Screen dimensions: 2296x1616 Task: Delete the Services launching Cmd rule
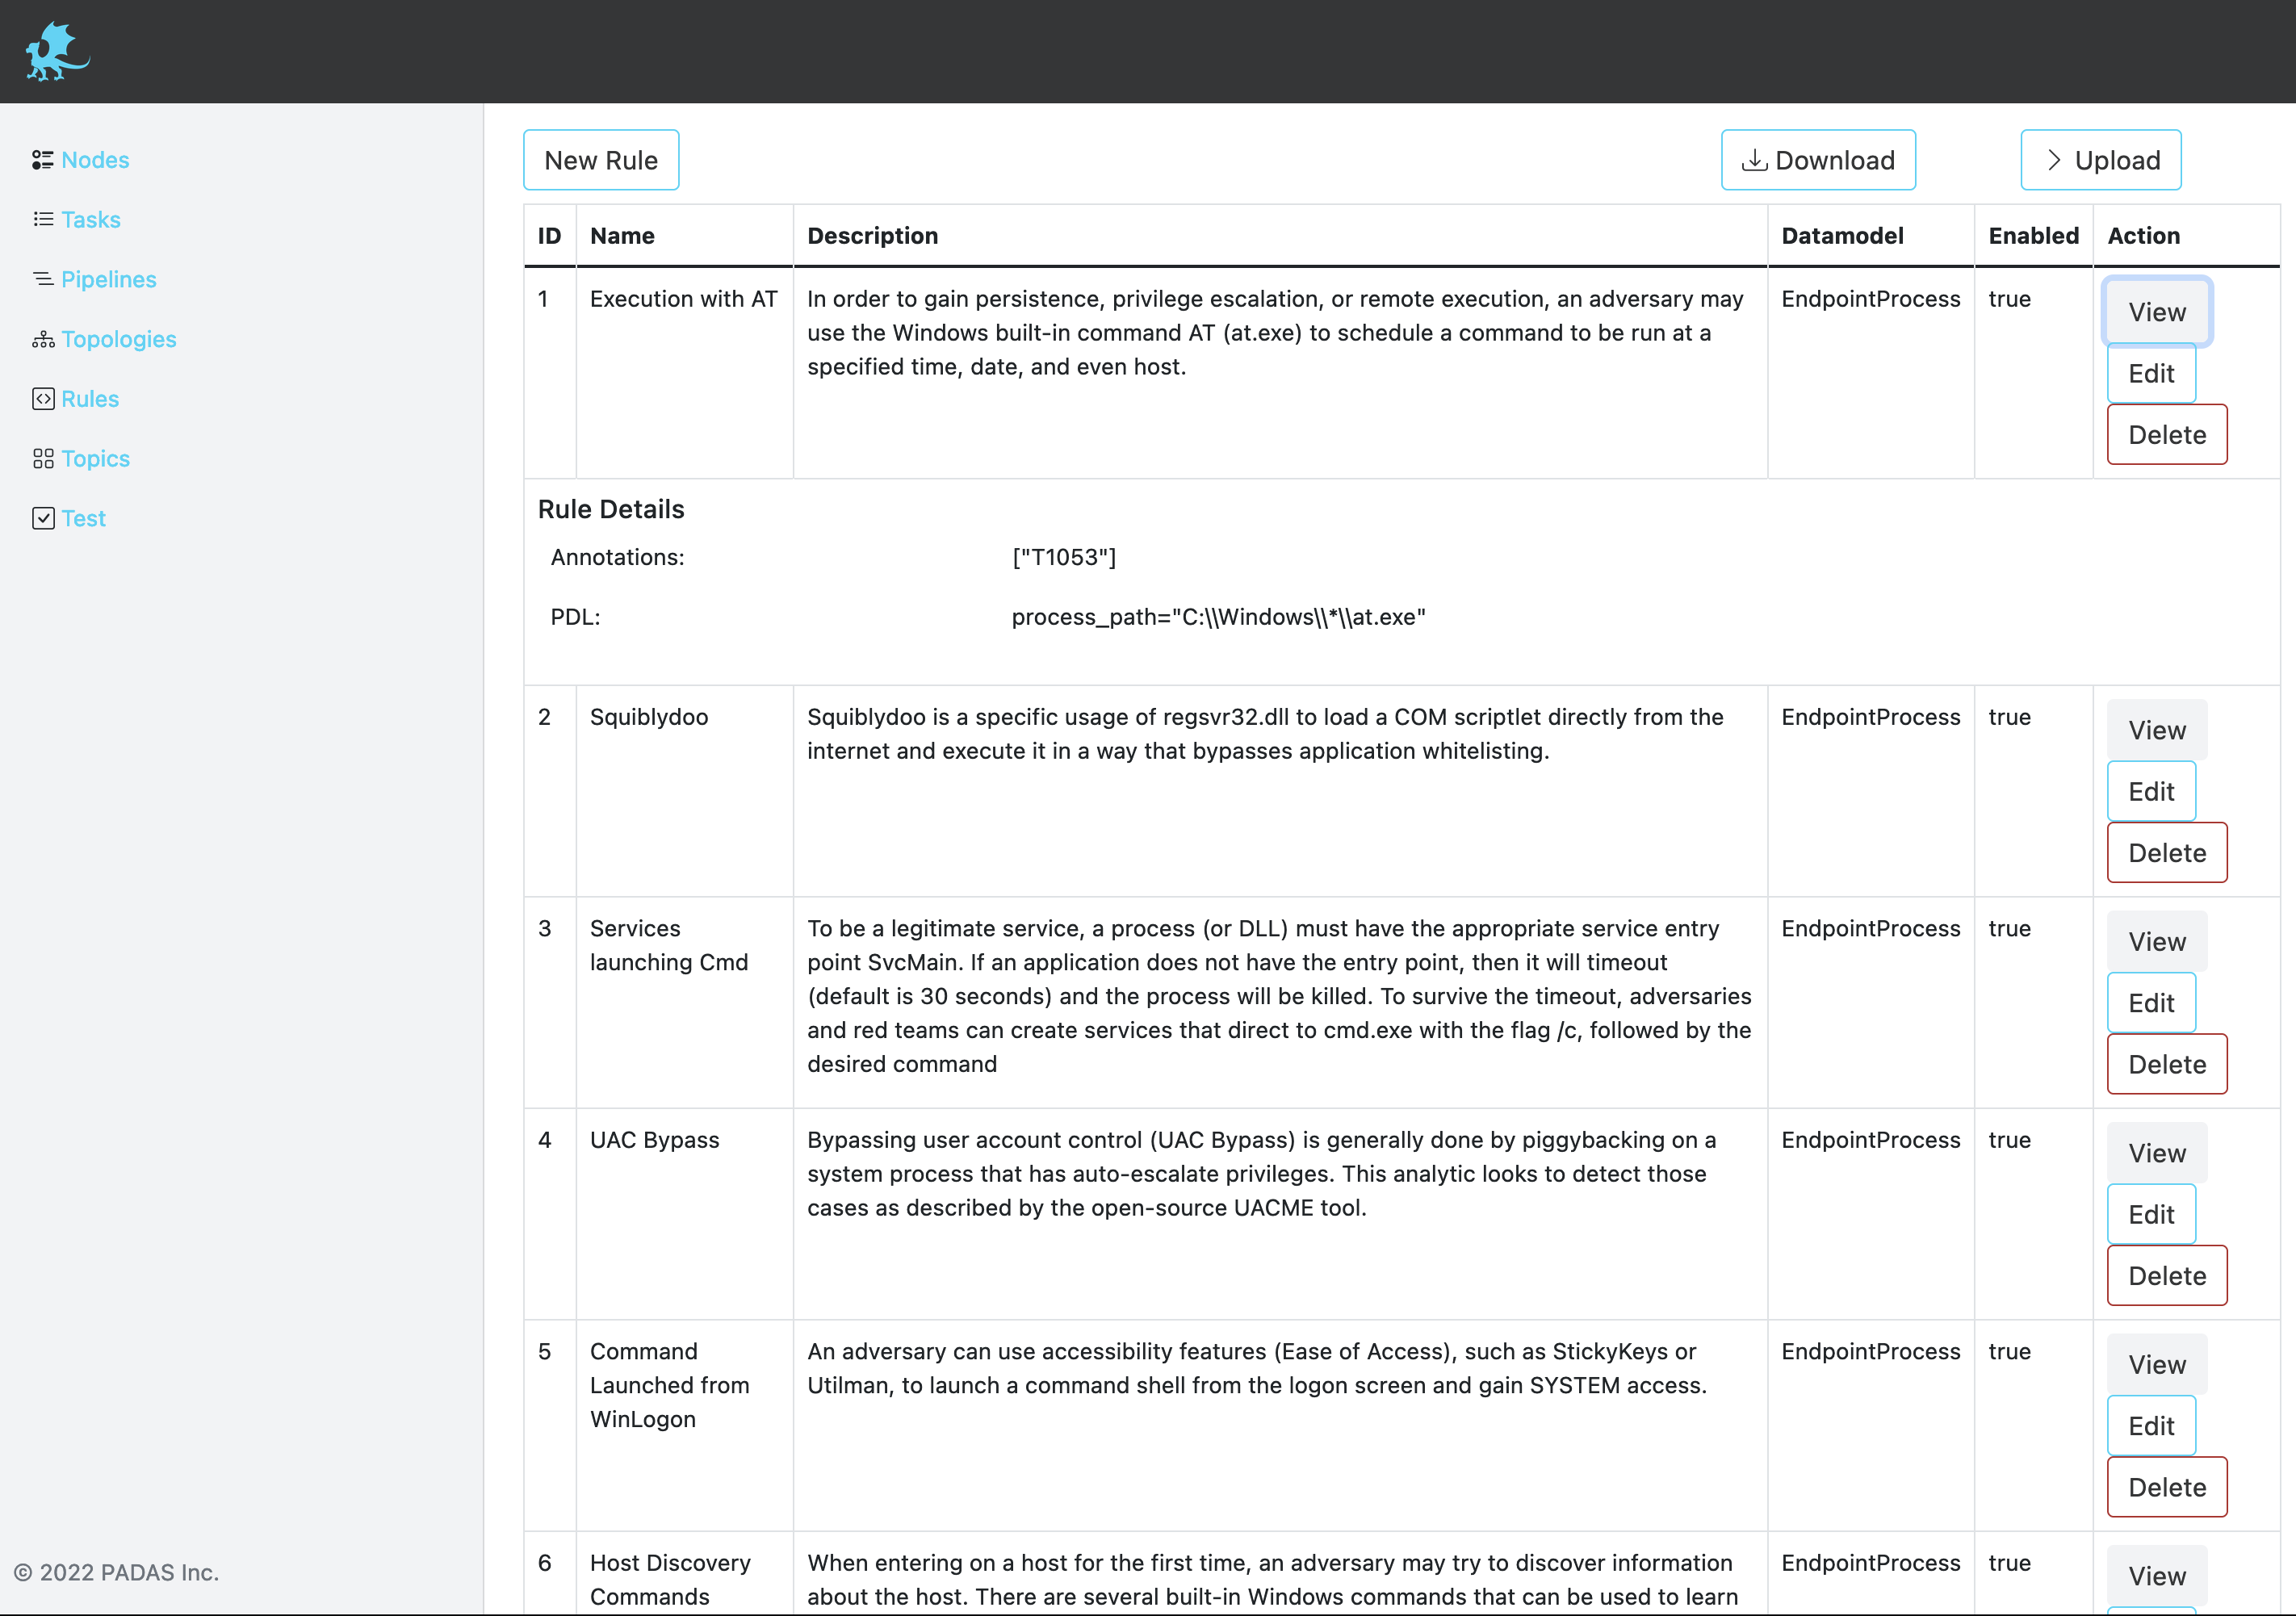(2166, 1064)
